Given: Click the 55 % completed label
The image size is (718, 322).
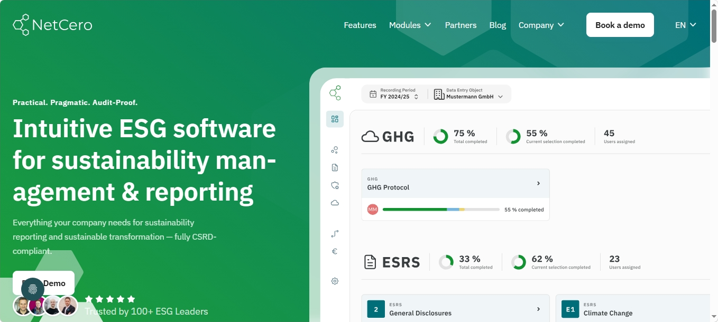Looking at the screenshot, I should [x=524, y=210].
